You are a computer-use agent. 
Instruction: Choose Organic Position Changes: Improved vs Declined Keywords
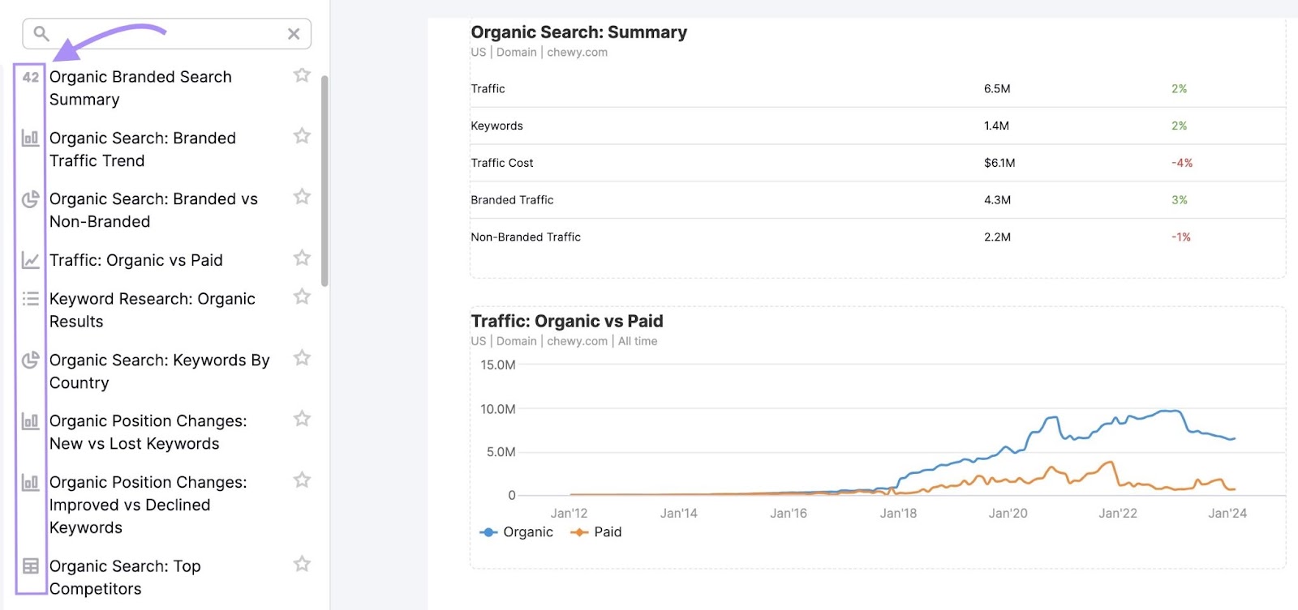click(x=148, y=505)
